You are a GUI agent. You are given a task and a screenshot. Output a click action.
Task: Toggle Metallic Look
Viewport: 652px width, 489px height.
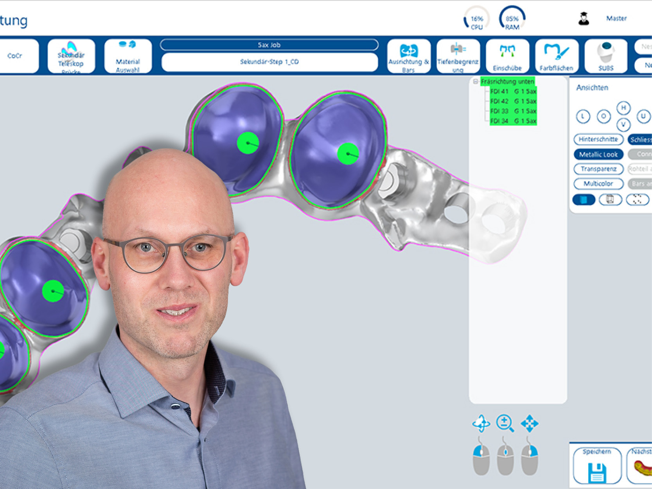(x=598, y=154)
